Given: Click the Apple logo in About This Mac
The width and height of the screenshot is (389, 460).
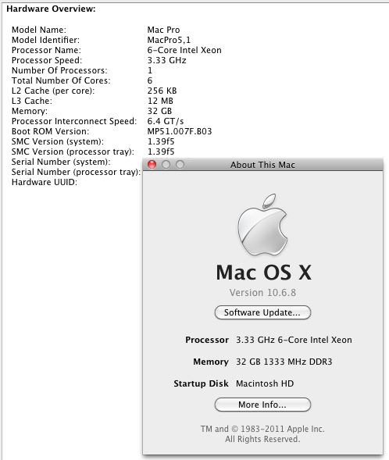Looking at the screenshot, I should 262,224.
